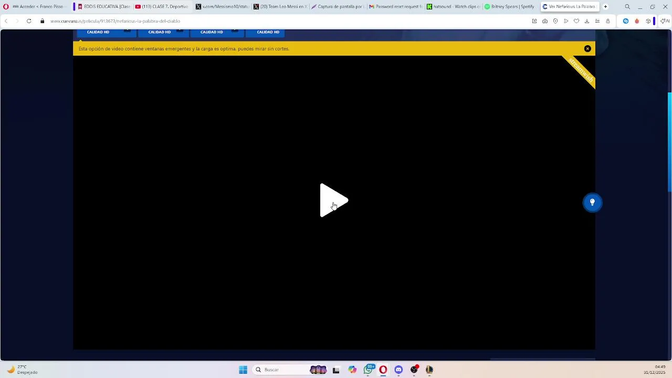Switch to the Britney Spears Spotify tab
Screen dimensions: 672x378
[511, 7]
